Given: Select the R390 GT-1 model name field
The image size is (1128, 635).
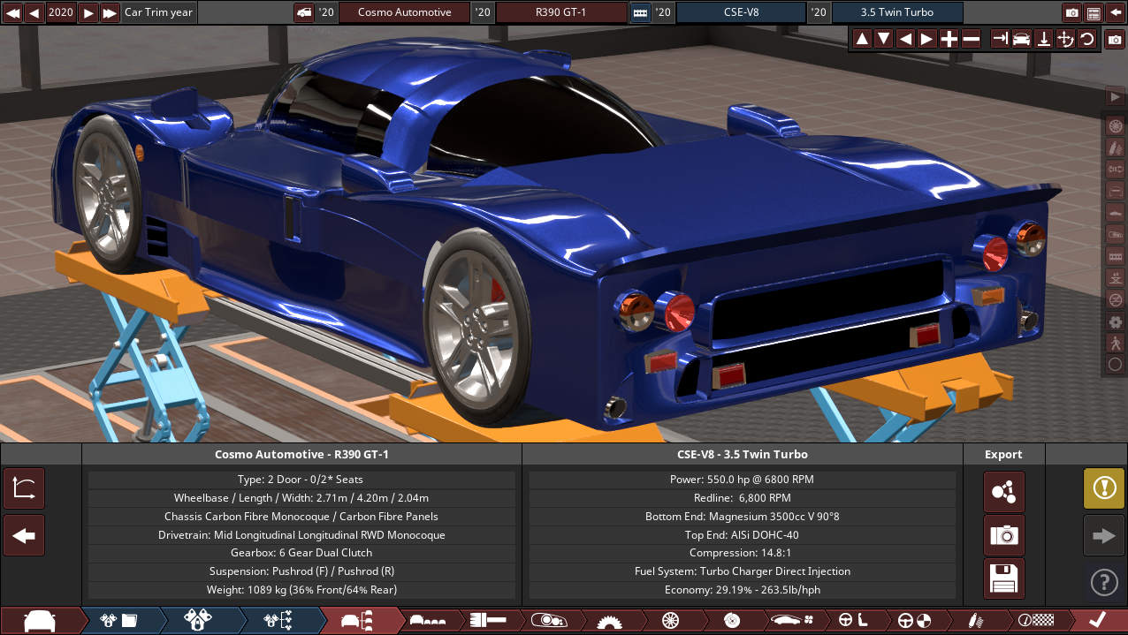Looking at the screenshot, I should pyautogui.click(x=561, y=12).
